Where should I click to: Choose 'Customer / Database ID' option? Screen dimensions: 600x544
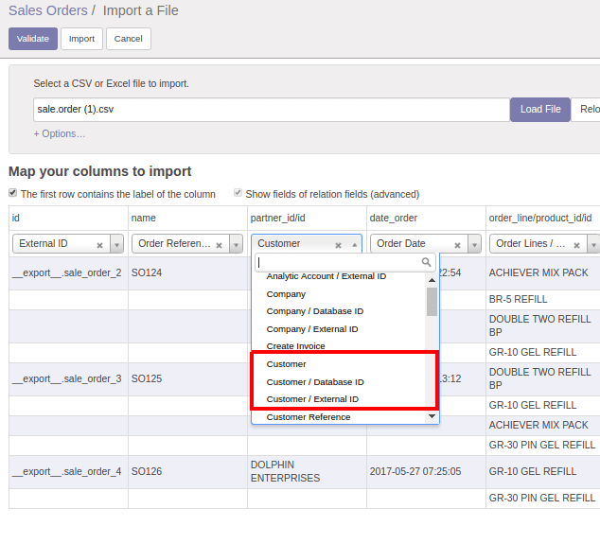[x=315, y=382]
